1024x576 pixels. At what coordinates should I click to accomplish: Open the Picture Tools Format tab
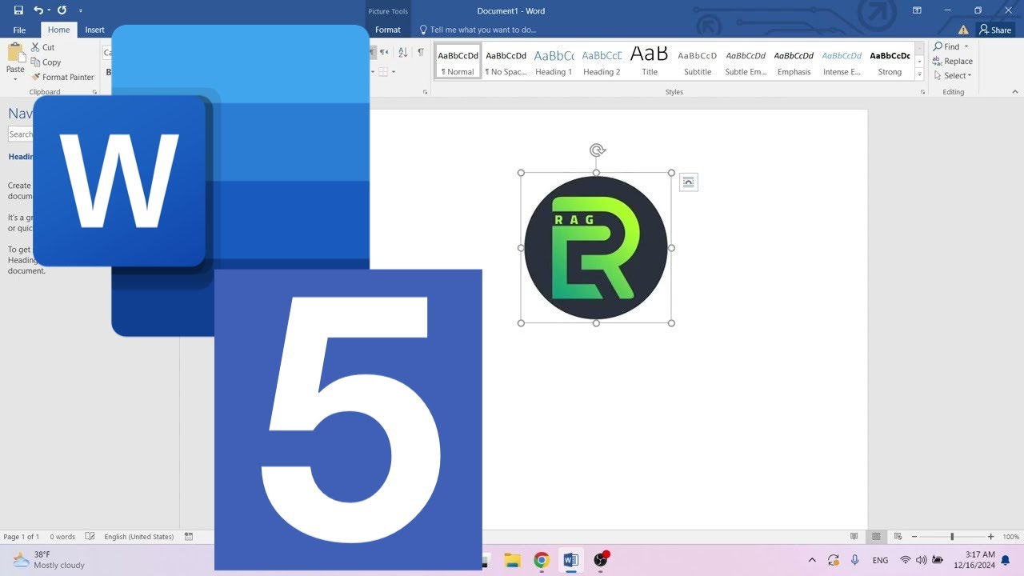pos(388,30)
